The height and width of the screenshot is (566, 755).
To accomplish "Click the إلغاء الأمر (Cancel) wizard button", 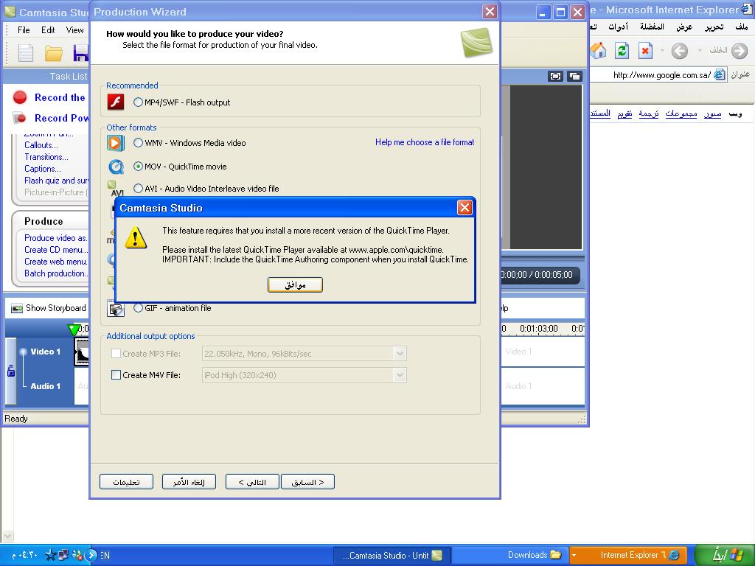I will [x=189, y=482].
